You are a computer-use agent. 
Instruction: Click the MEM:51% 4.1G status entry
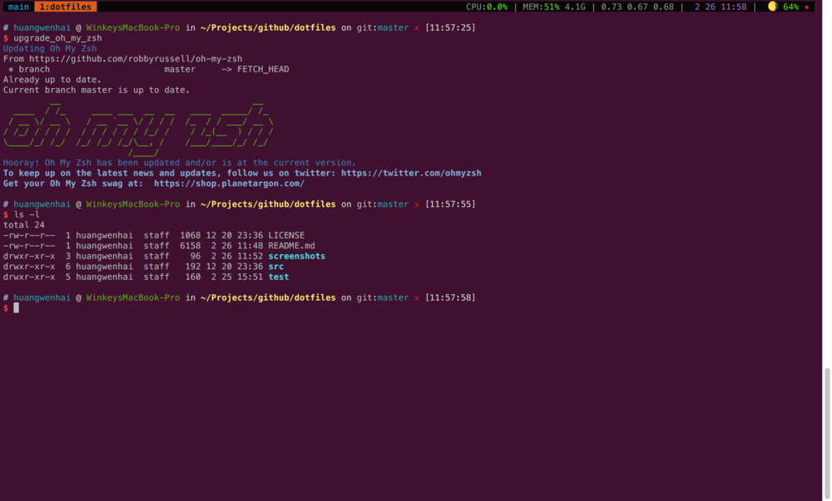click(554, 7)
